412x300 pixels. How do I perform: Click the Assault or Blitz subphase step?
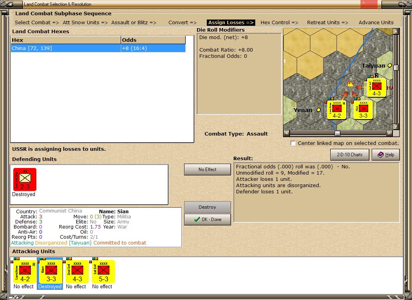click(x=133, y=23)
